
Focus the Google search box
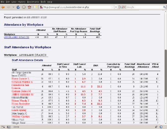pos(144,7)
